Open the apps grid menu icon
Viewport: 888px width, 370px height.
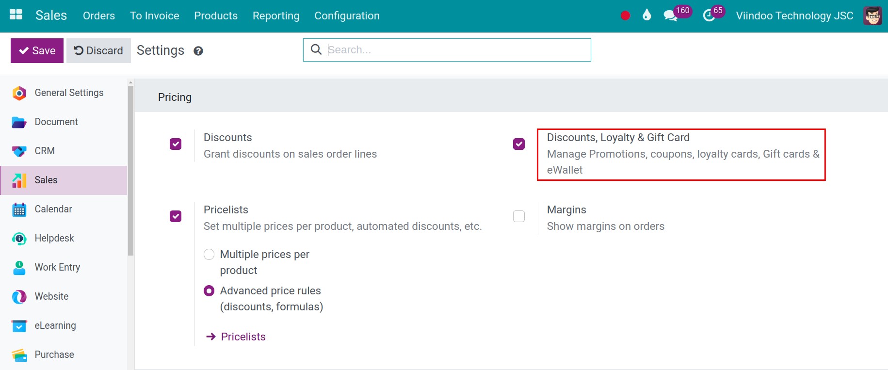click(x=16, y=15)
